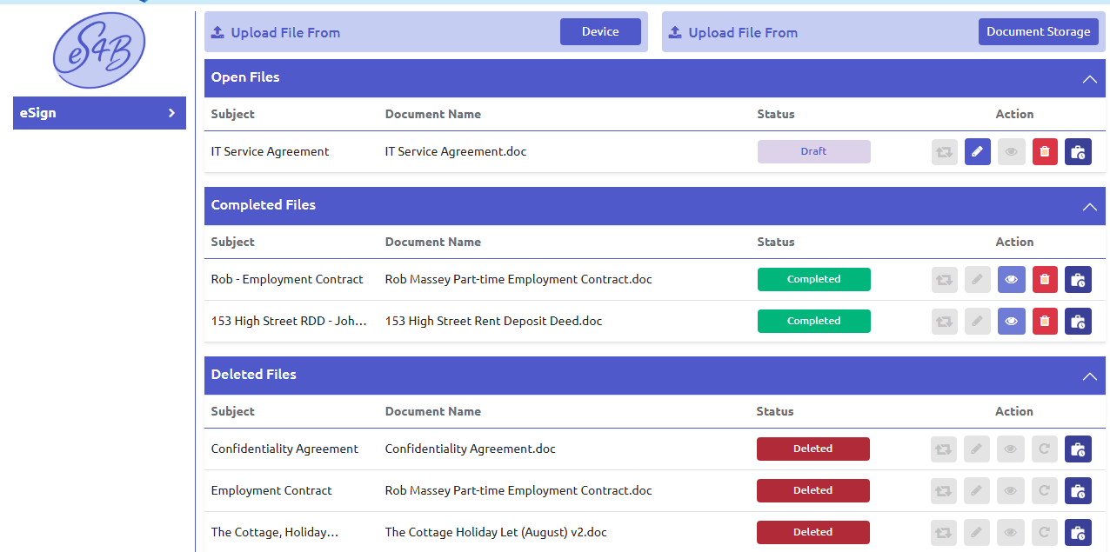The image size is (1110, 552).
Task: Click the Draft status badge
Action: point(813,151)
